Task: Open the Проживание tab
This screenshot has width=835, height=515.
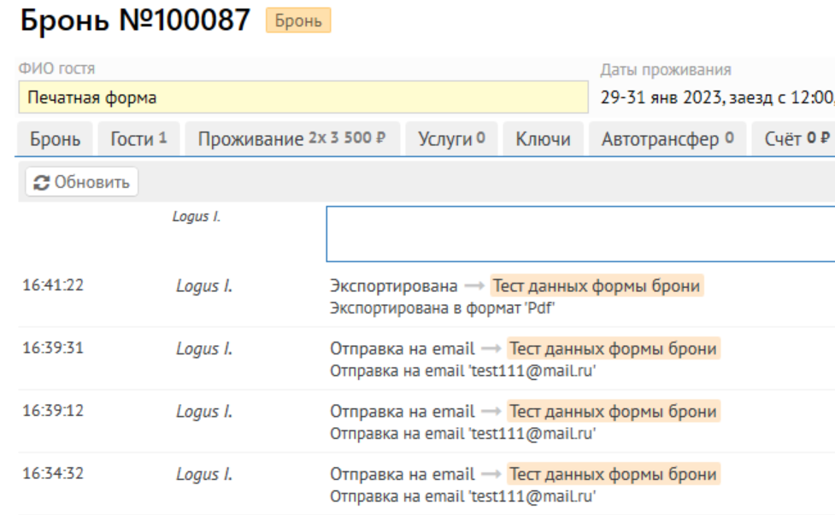Action: tap(292, 139)
